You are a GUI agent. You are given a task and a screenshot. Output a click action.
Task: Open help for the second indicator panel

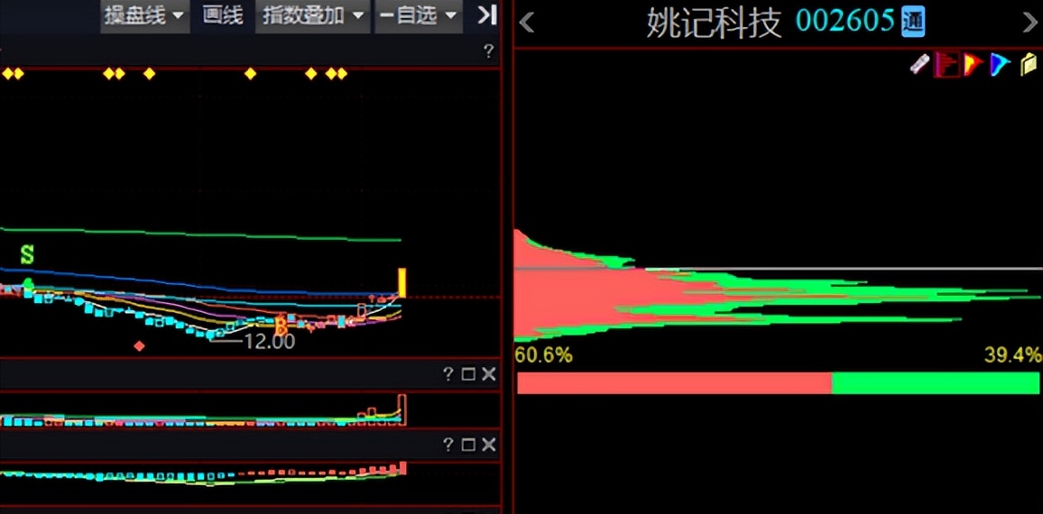(448, 374)
